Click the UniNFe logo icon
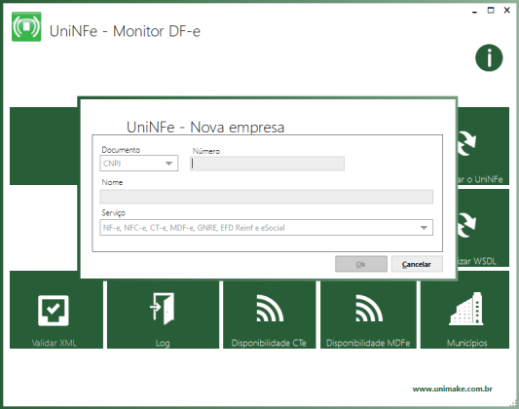Screen dimensions: 519x409 [26, 26]
